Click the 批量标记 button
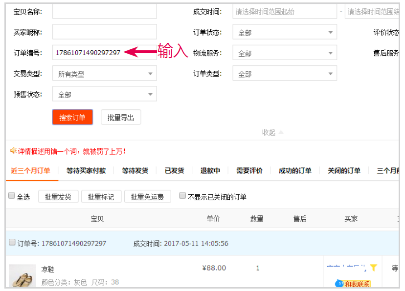The height and width of the screenshot is (291, 405). point(101,197)
